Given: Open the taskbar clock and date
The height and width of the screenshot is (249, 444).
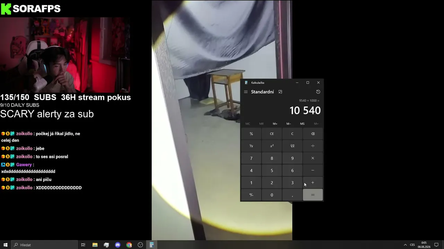Looking at the screenshot, I should (x=424, y=245).
